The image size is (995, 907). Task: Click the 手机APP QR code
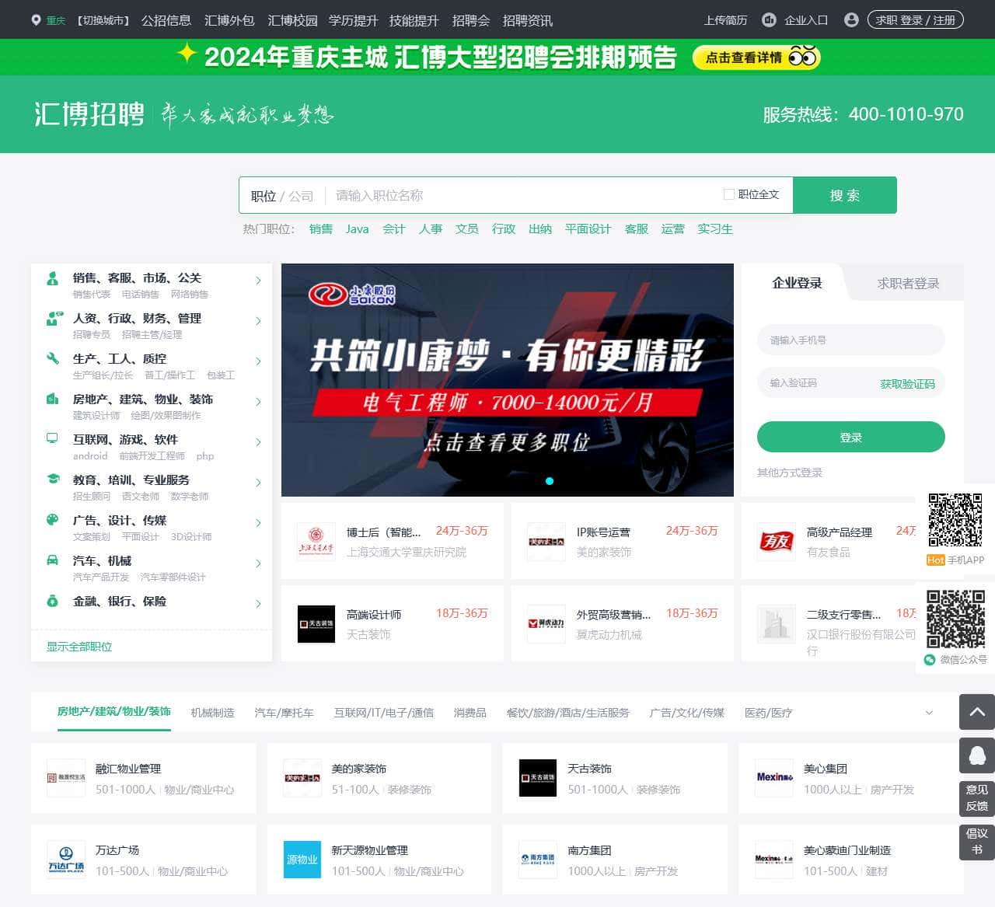coord(955,519)
